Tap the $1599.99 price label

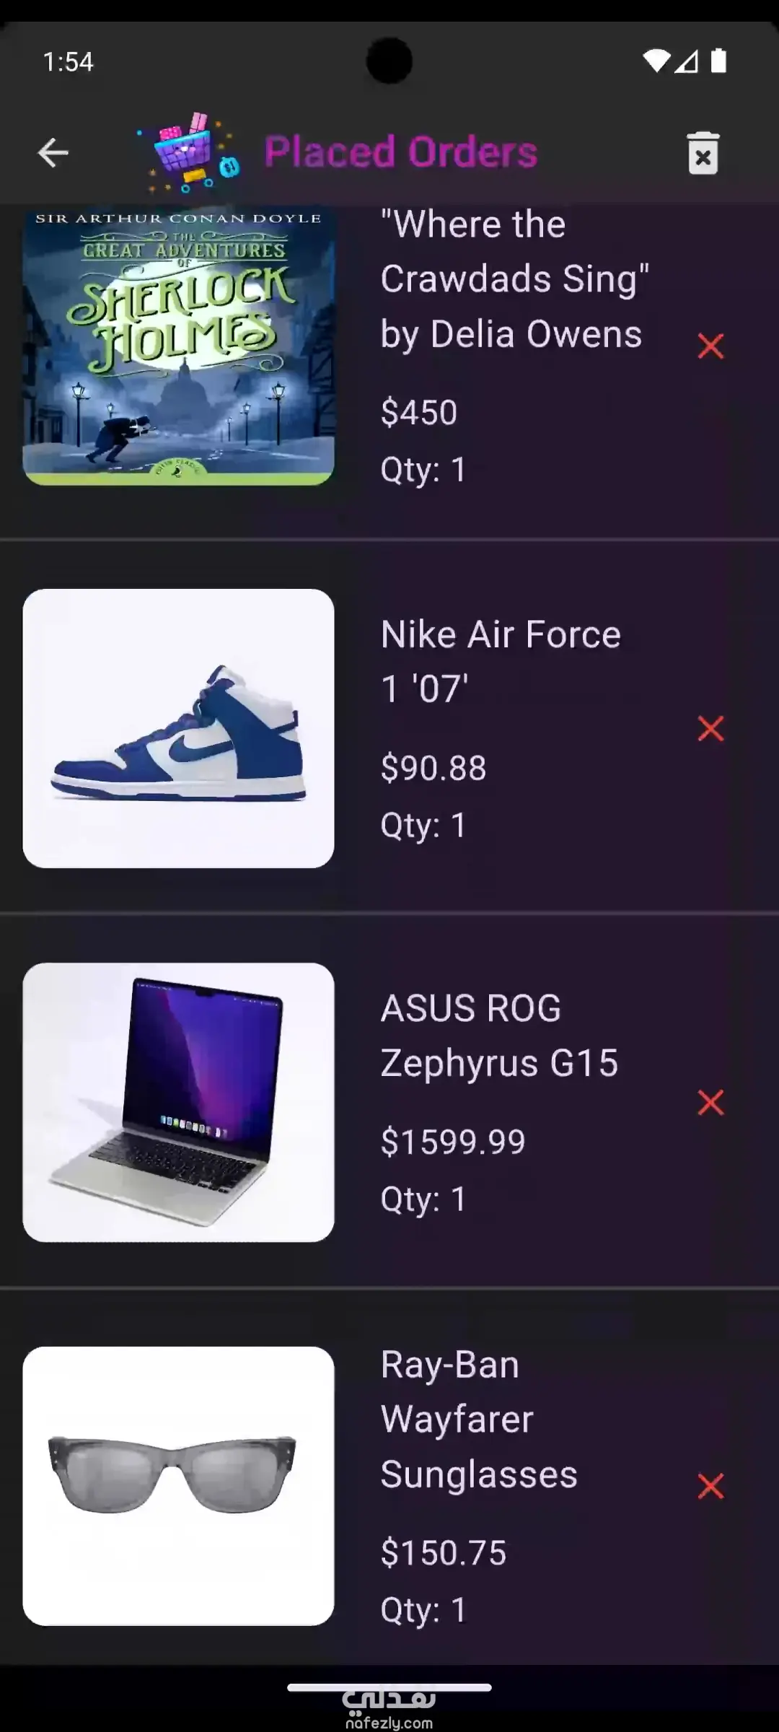[453, 1142]
